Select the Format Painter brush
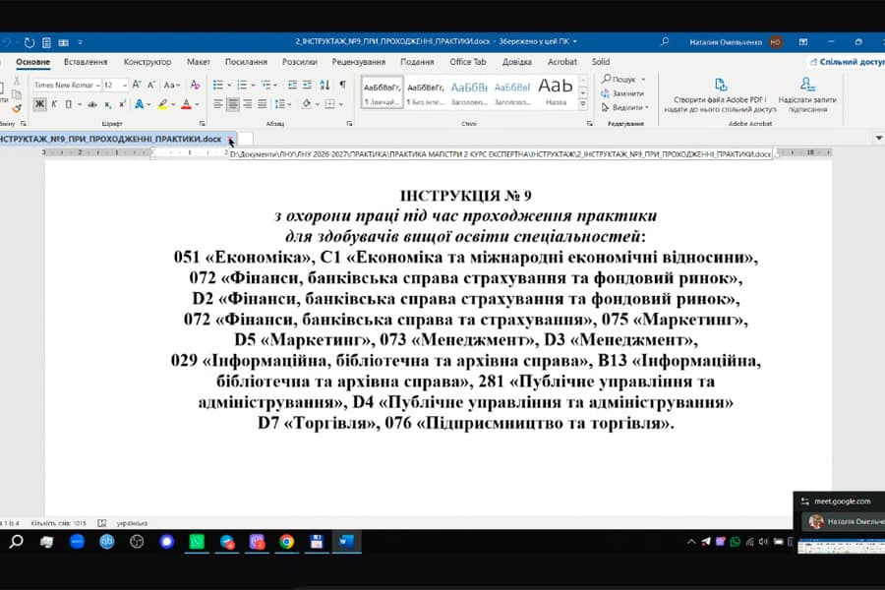Image resolution: width=885 pixels, height=590 pixels. tap(17, 107)
